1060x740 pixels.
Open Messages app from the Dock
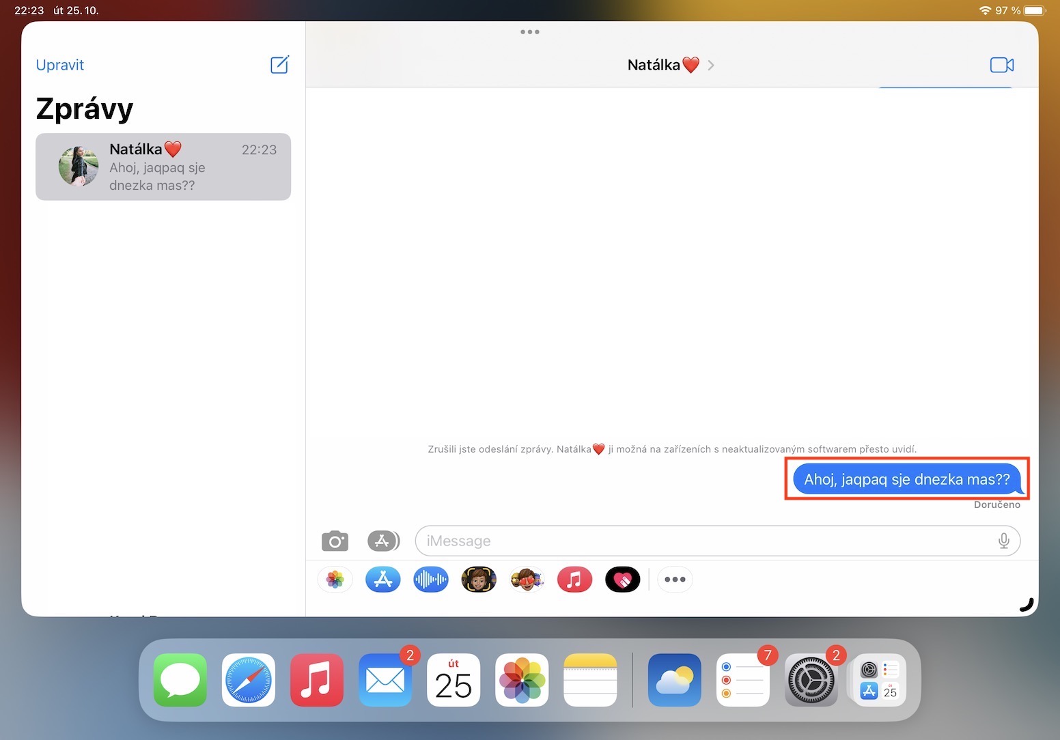pos(180,680)
